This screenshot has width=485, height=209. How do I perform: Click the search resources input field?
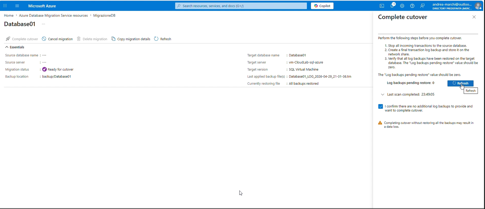[x=241, y=6]
